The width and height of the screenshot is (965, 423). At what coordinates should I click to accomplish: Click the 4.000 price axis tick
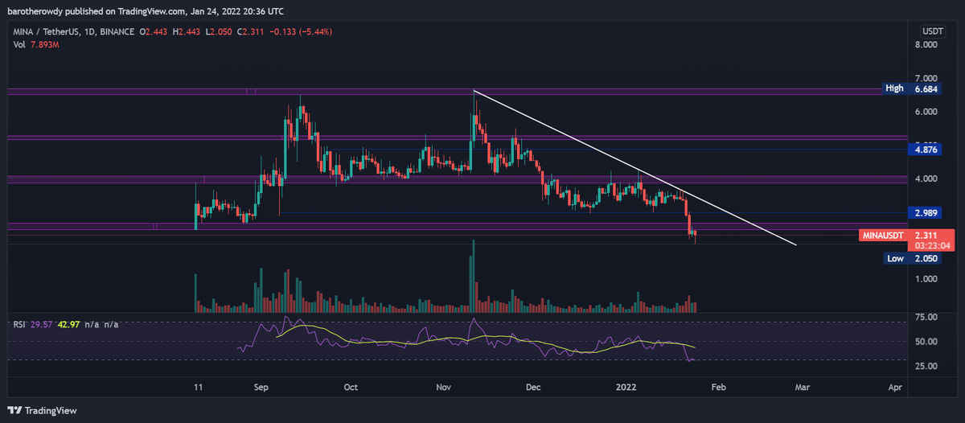tap(926, 179)
